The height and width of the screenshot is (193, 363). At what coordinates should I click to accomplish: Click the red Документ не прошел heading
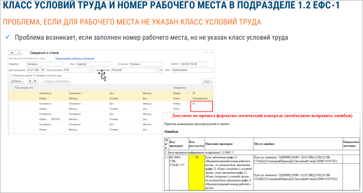click(x=262, y=115)
